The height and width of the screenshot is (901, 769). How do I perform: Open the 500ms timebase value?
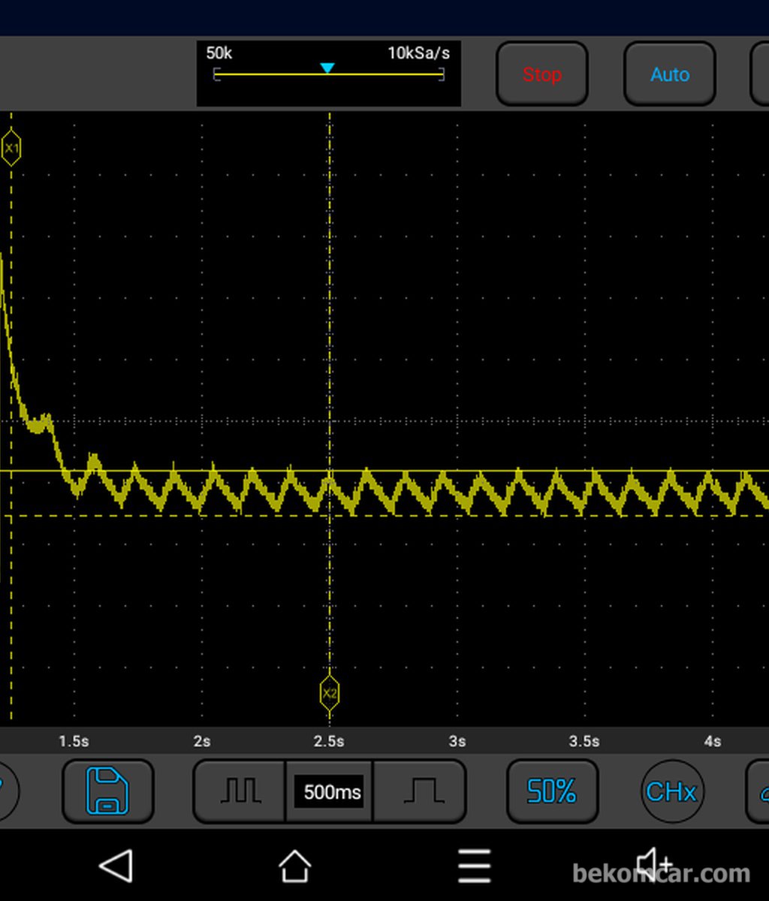(x=330, y=792)
